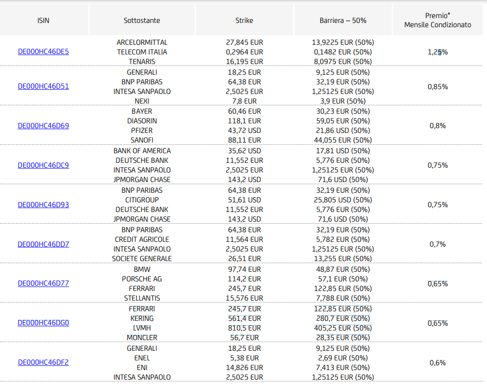Viewport: 487px width, 385px height.
Task: Select the TENARIS underlying cell
Action: pos(142,61)
